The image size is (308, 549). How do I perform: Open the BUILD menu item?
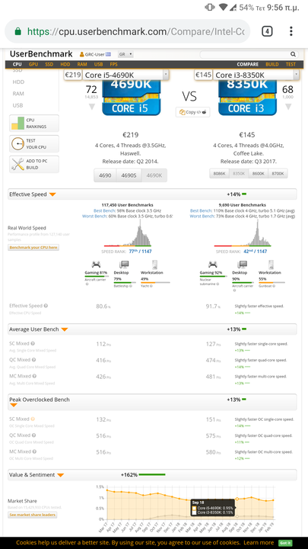coord(272,64)
